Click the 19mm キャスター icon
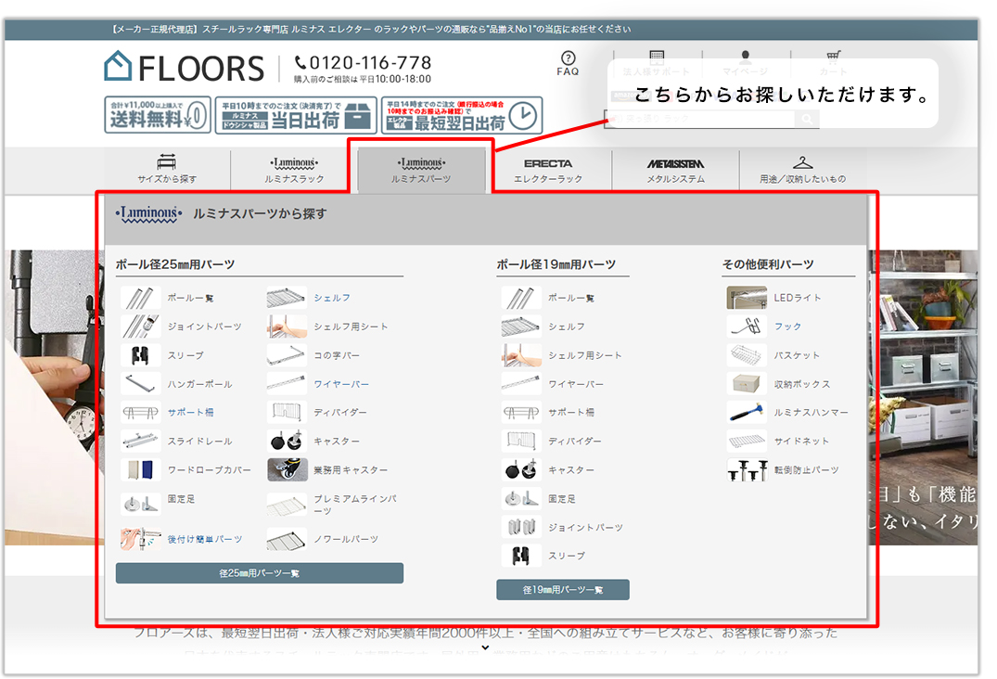 520,470
